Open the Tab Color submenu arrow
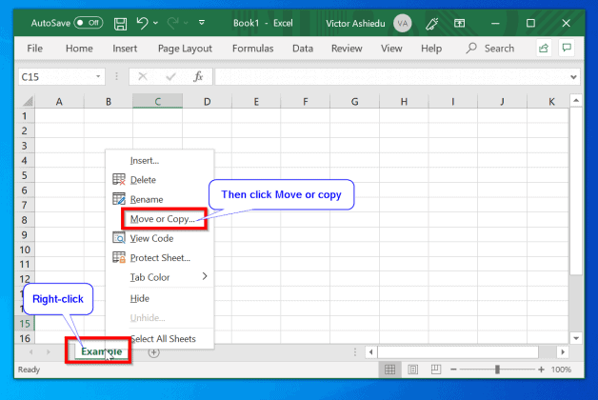This screenshot has width=598, height=400. pos(205,276)
